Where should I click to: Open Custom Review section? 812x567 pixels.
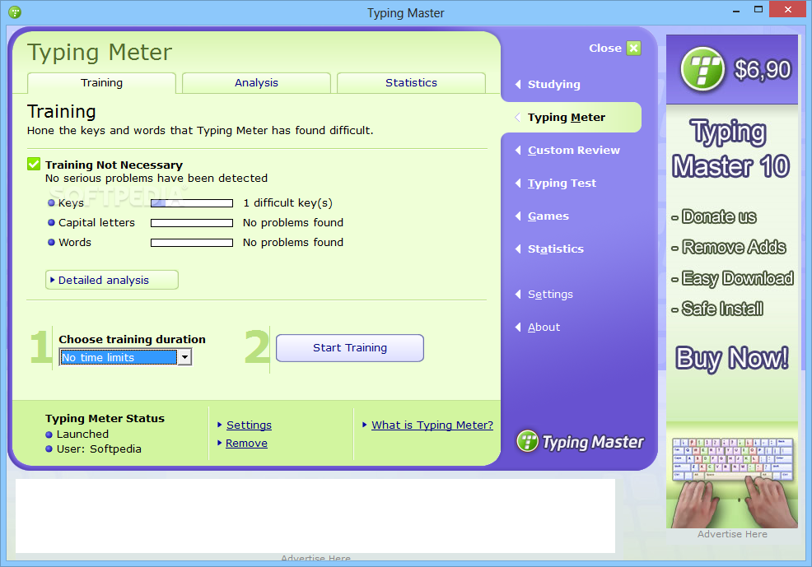(573, 150)
